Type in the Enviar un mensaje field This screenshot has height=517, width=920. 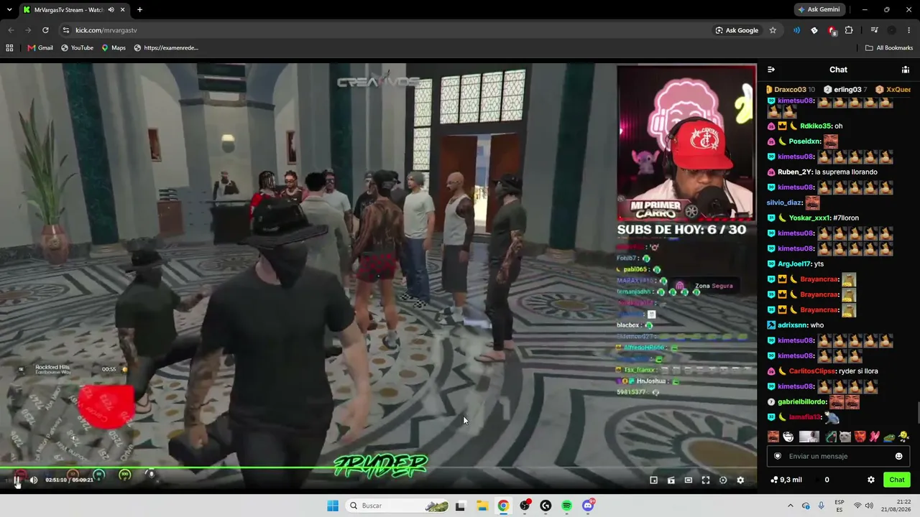tap(839, 456)
